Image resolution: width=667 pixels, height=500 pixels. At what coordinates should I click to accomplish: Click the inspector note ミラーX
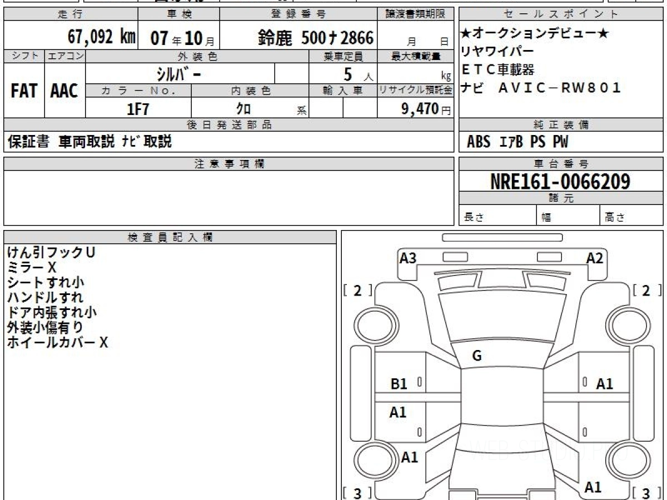coord(32,268)
